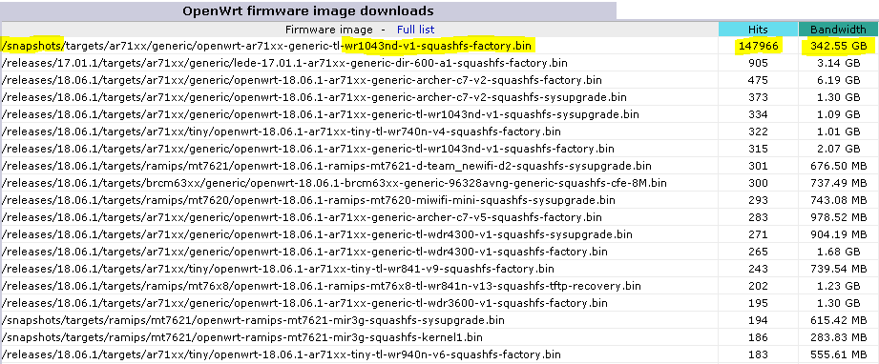Click the 271 hits value
Image resolution: width=879 pixels, height=364 pixels.
point(758,234)
